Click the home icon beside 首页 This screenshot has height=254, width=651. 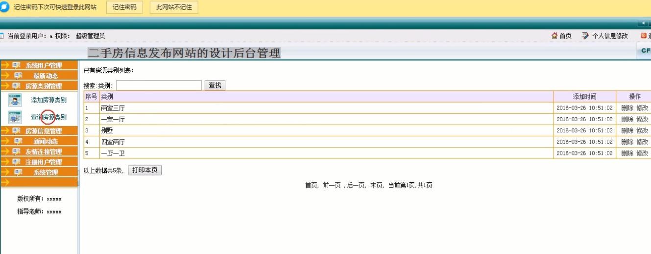click(555, 36)
